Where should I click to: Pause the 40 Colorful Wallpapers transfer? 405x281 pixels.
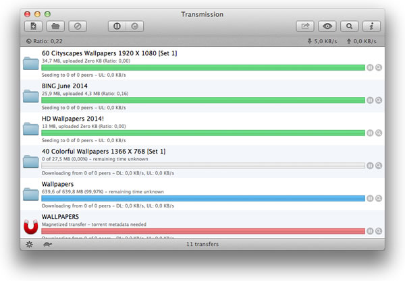pyautogui.click(x=370, y=166)
